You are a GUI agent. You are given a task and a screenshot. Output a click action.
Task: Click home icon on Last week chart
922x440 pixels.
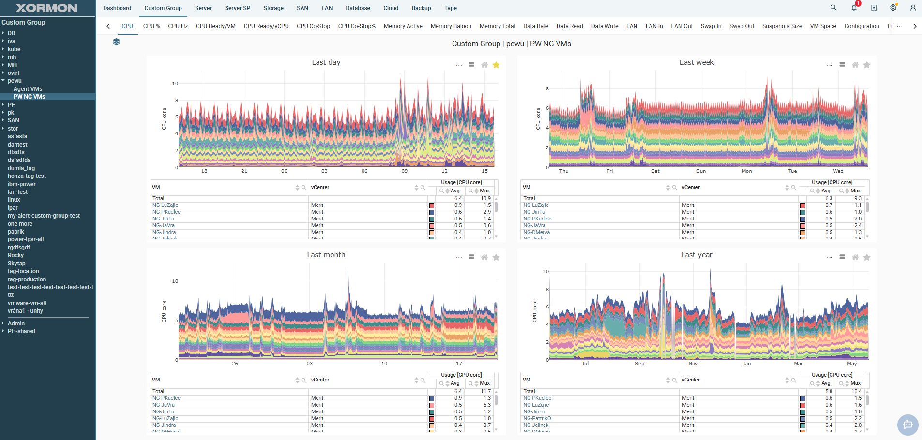(855, 65)
